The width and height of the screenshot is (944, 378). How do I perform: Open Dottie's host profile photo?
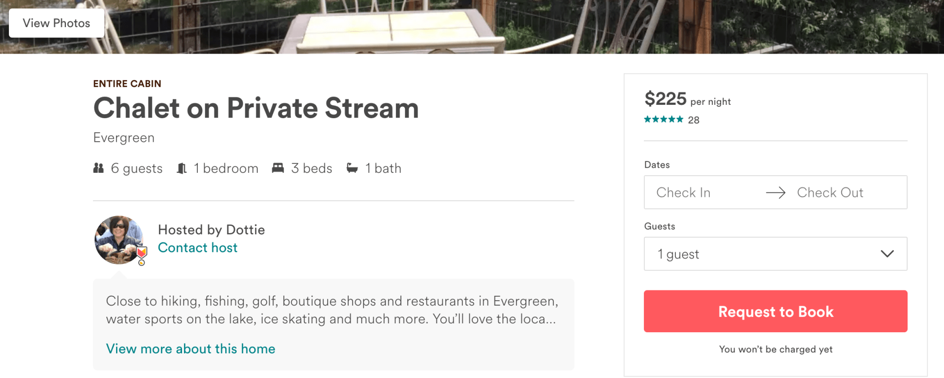pos(118,240)
